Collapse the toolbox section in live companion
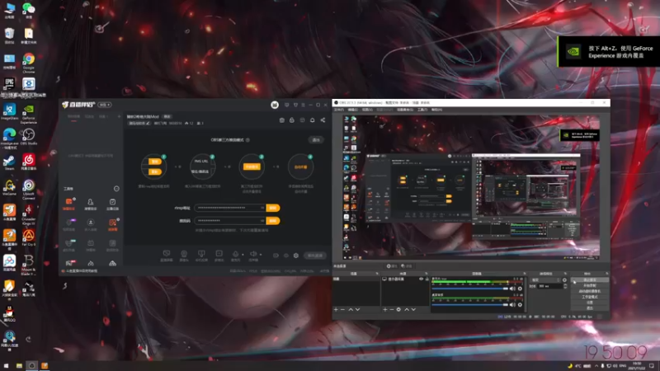The width and height of the screenshot is (660, 371). [x=116, y=189]
